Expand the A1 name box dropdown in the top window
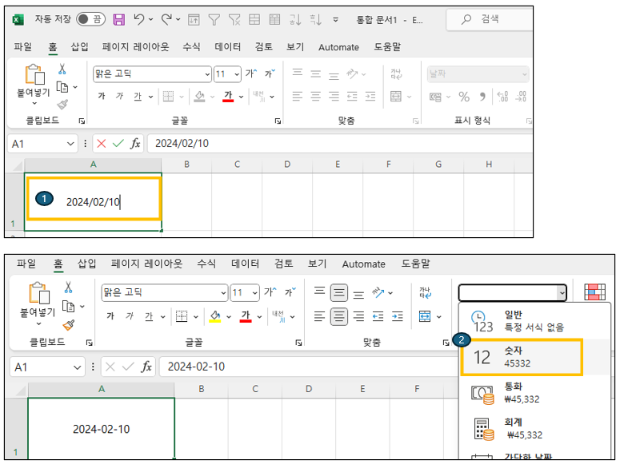Screen dimensions: 620x464 point(70,143)
